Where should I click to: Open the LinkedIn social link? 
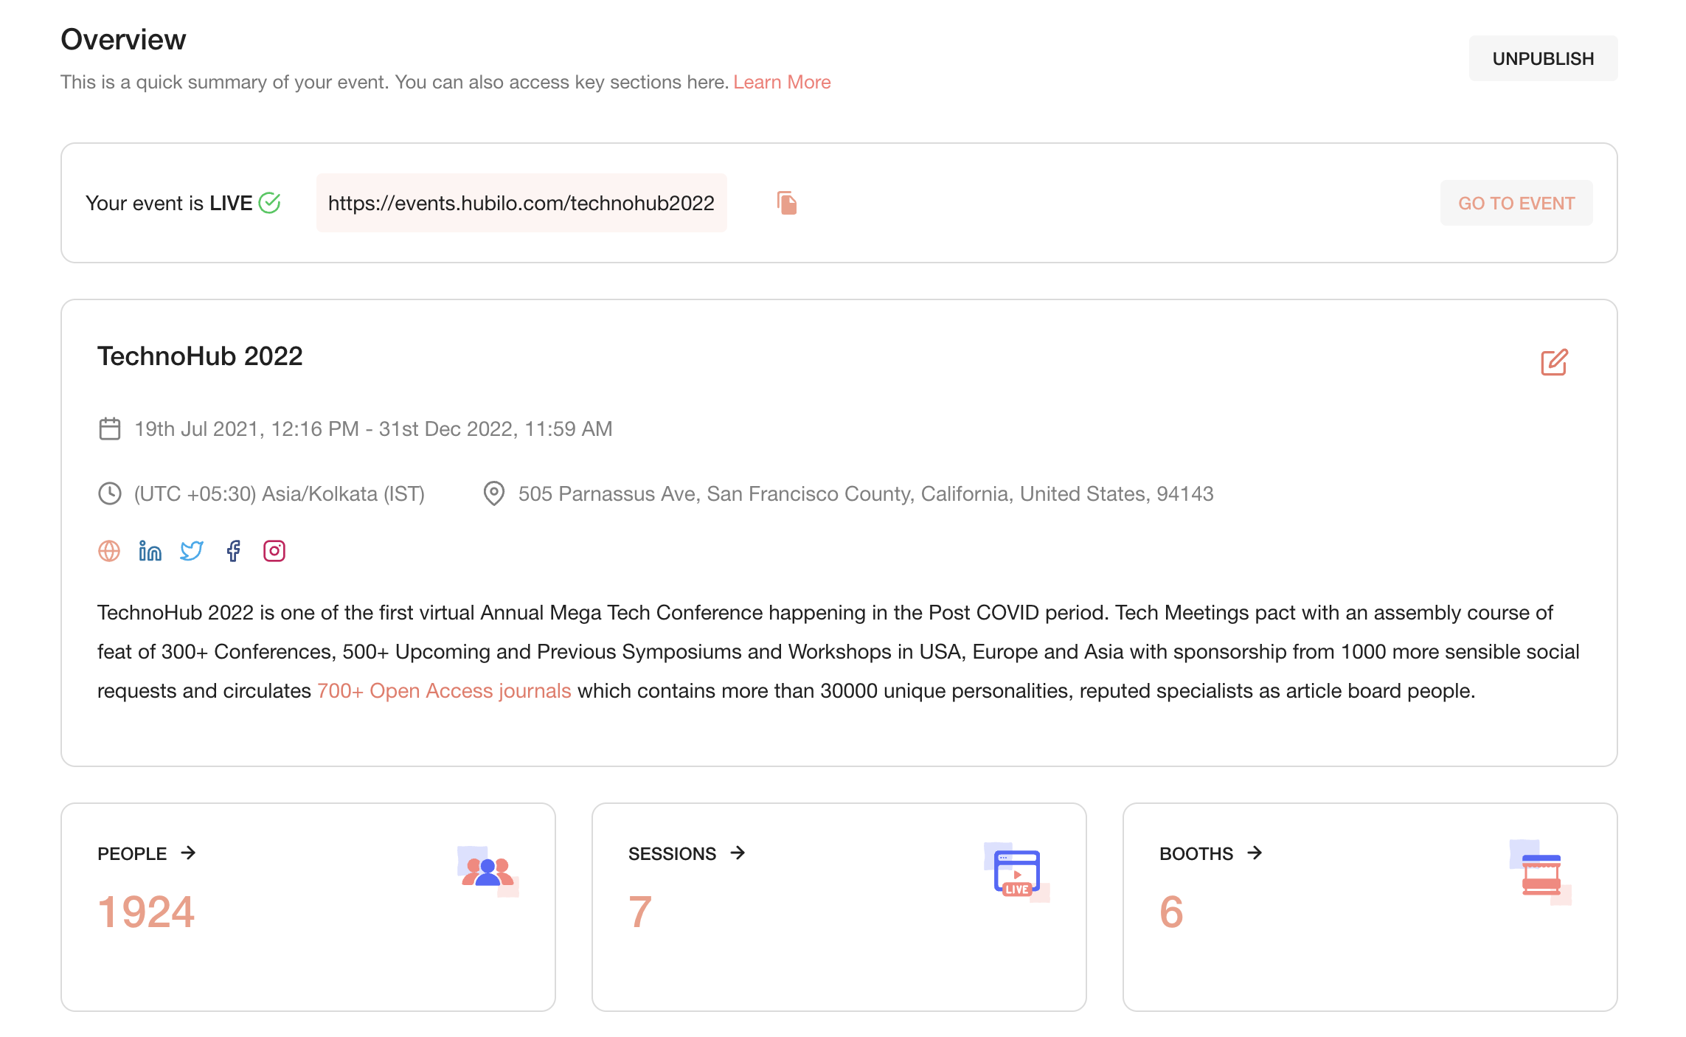click(150, 551)
